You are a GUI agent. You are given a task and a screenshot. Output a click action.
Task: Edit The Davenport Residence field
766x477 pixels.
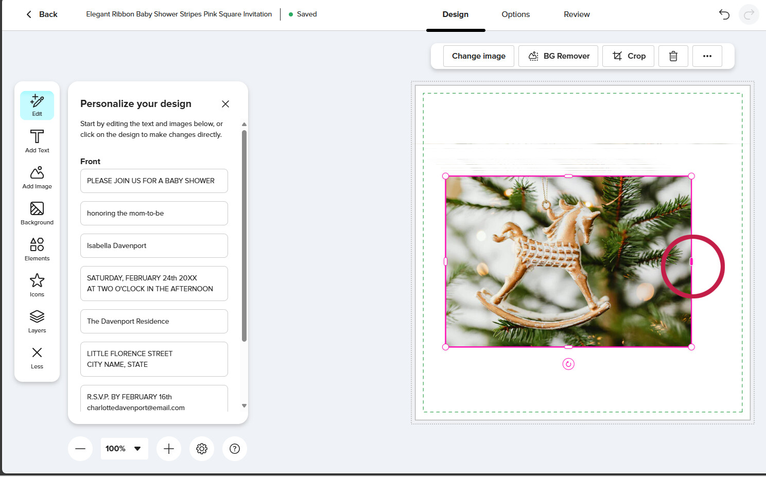point(154,322)
